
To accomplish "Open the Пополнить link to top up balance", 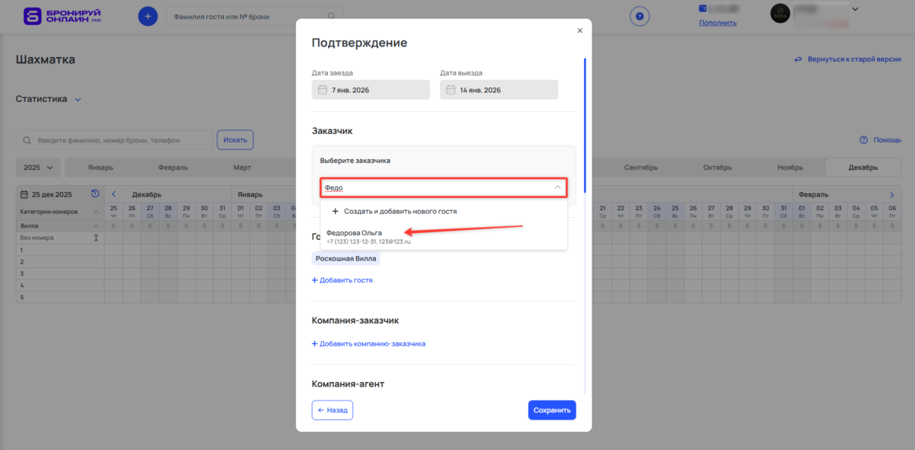I will pyautogui.click(x=717, y=22).
